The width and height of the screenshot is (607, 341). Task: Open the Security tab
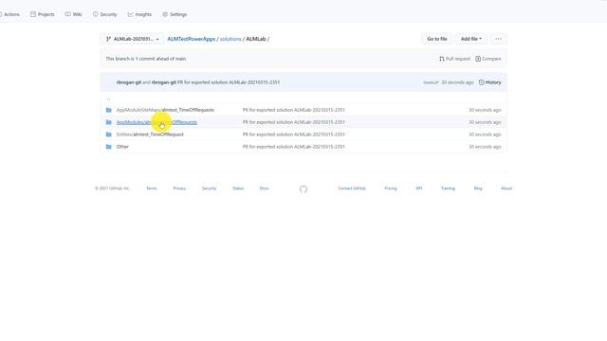point(104,14)
